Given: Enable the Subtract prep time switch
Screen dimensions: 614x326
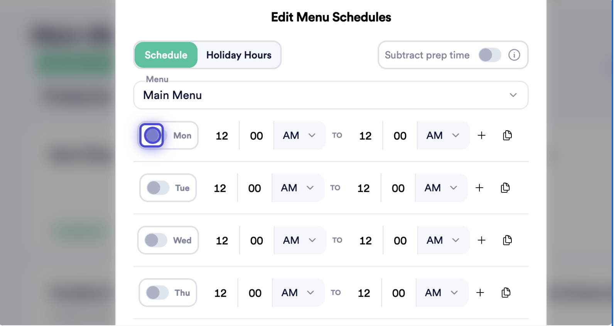Looking at the screenshot, I should click(490, 55).
